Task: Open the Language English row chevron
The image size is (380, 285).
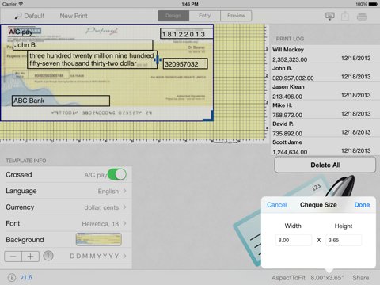Action: 124,191
